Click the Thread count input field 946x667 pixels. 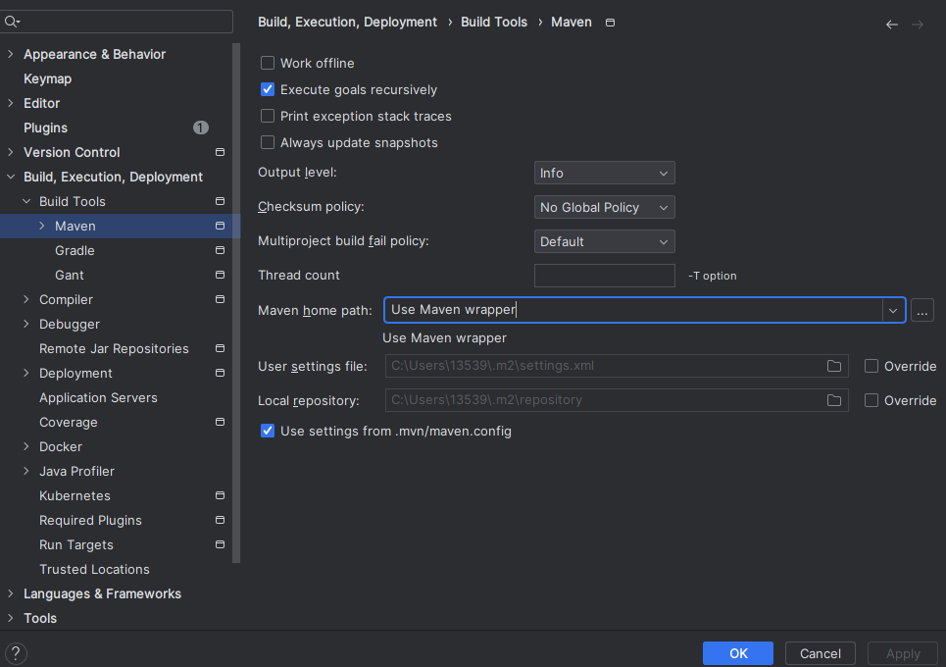605,276
